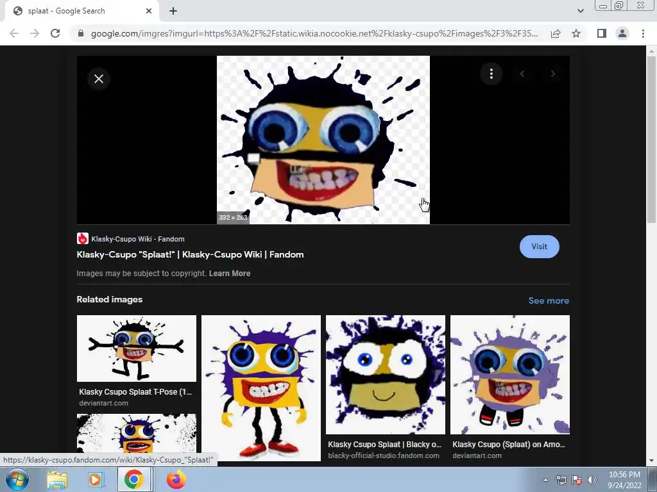Open the Chrome three-dot menu

(x=643, y=33)
